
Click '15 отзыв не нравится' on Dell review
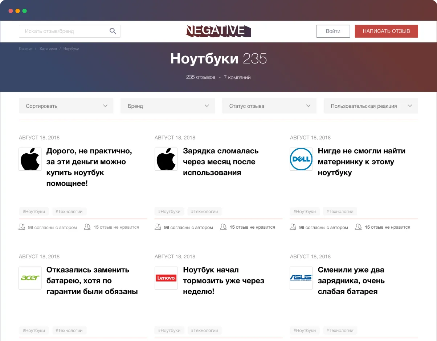pyautogui.click(x=387, y=227)
